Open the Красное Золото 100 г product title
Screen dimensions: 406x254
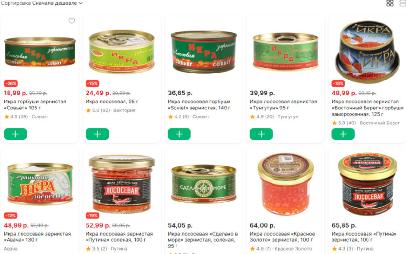click(282, 237)
